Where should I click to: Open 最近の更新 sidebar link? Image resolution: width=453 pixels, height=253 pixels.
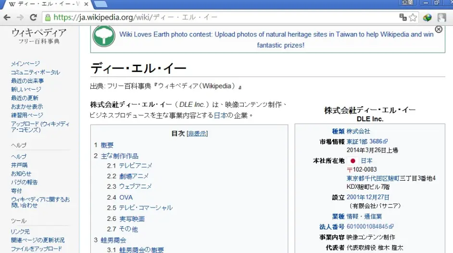25,98
